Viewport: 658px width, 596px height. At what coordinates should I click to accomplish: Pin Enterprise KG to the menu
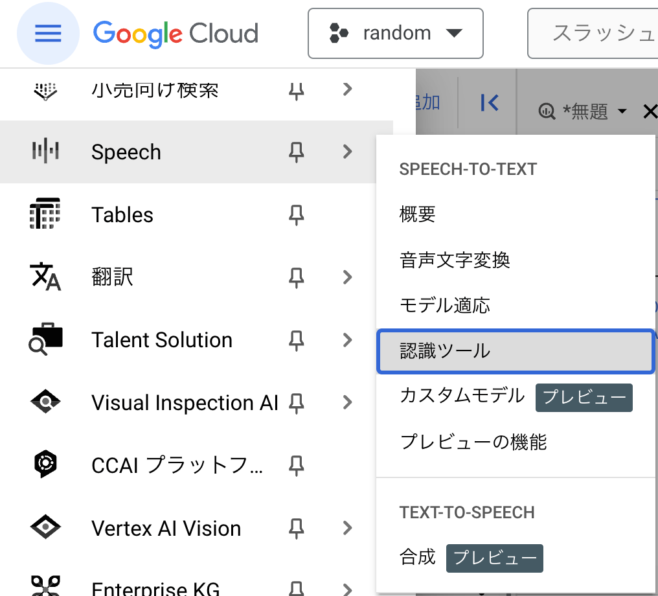[296, 588]
